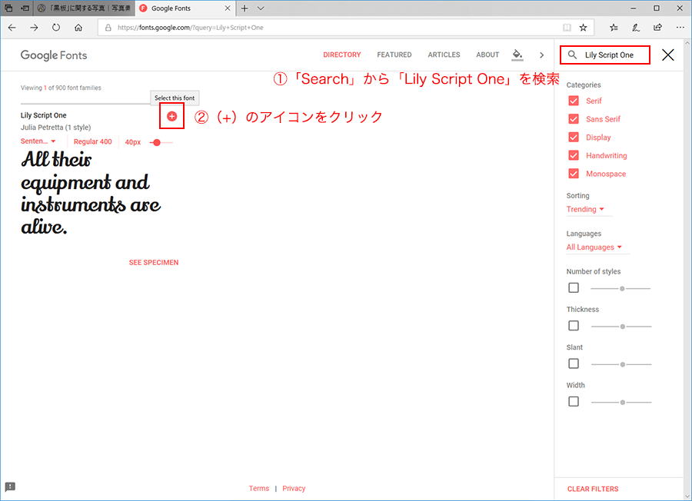
Task: Click the browser back arrow
Action: [12, 28]
